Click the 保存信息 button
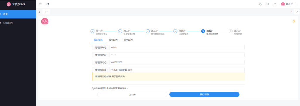 [204, 95]
